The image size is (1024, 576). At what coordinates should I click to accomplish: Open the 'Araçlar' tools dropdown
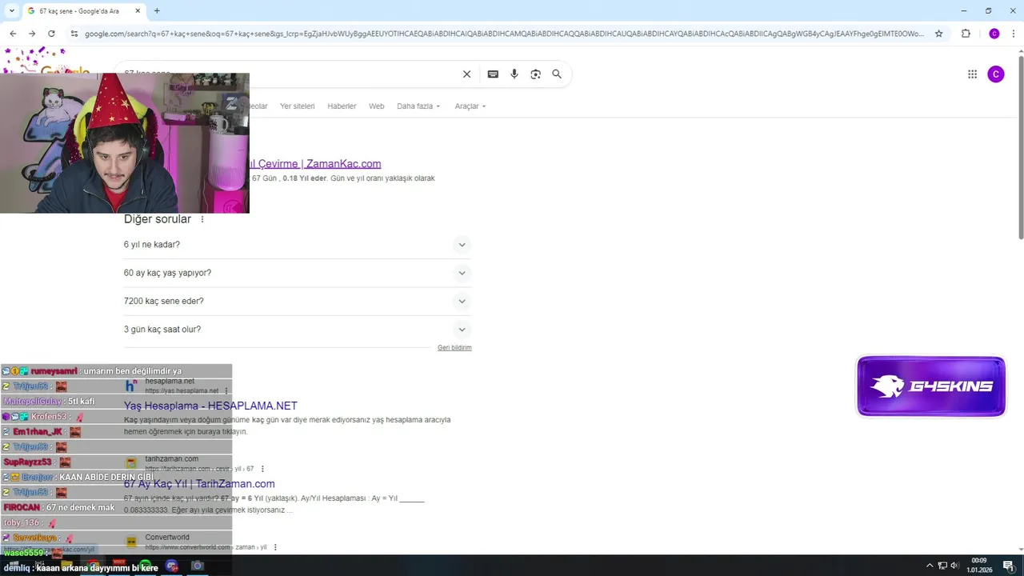470,106
